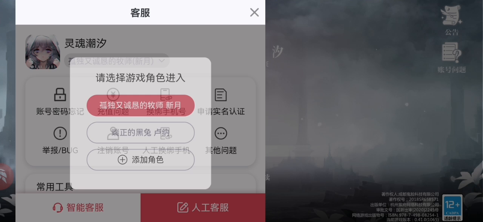The width and height of the screenshot is (483, 222).
Task: Click the 举报/BUG exclamation icon
Action: pyautogui.click(x=60, y=133)
